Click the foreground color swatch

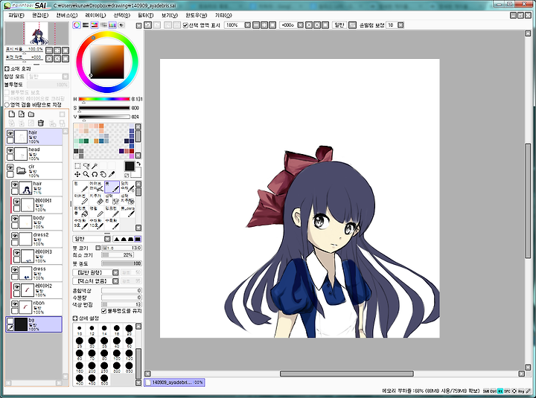[130, 167]
